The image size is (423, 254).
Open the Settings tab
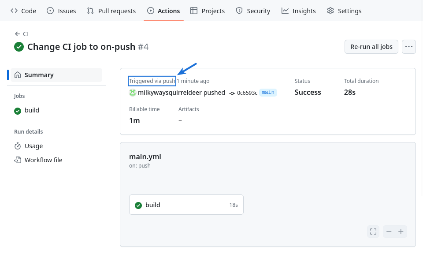344,11
